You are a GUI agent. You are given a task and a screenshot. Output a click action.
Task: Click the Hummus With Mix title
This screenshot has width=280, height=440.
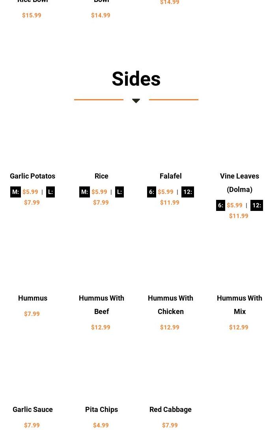(239, 305)
